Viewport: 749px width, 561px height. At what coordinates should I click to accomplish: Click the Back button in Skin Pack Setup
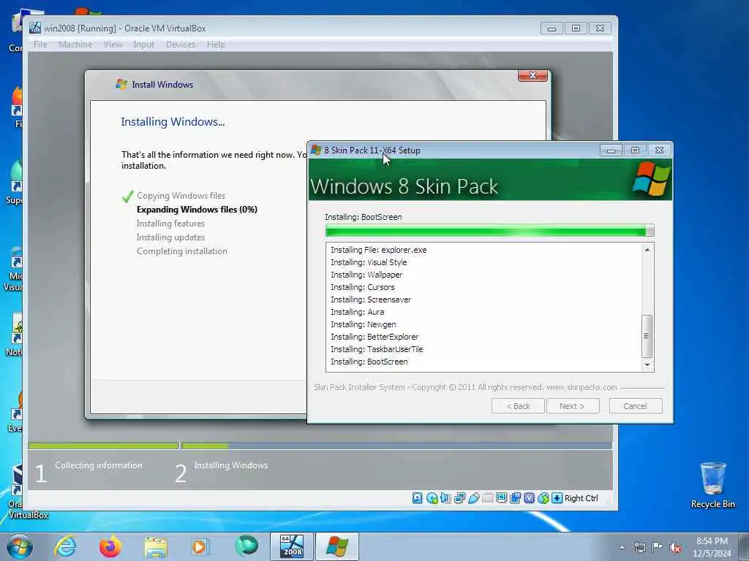[518, 406]
